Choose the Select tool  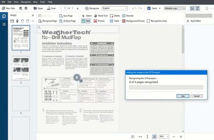[x=87, y=16]
